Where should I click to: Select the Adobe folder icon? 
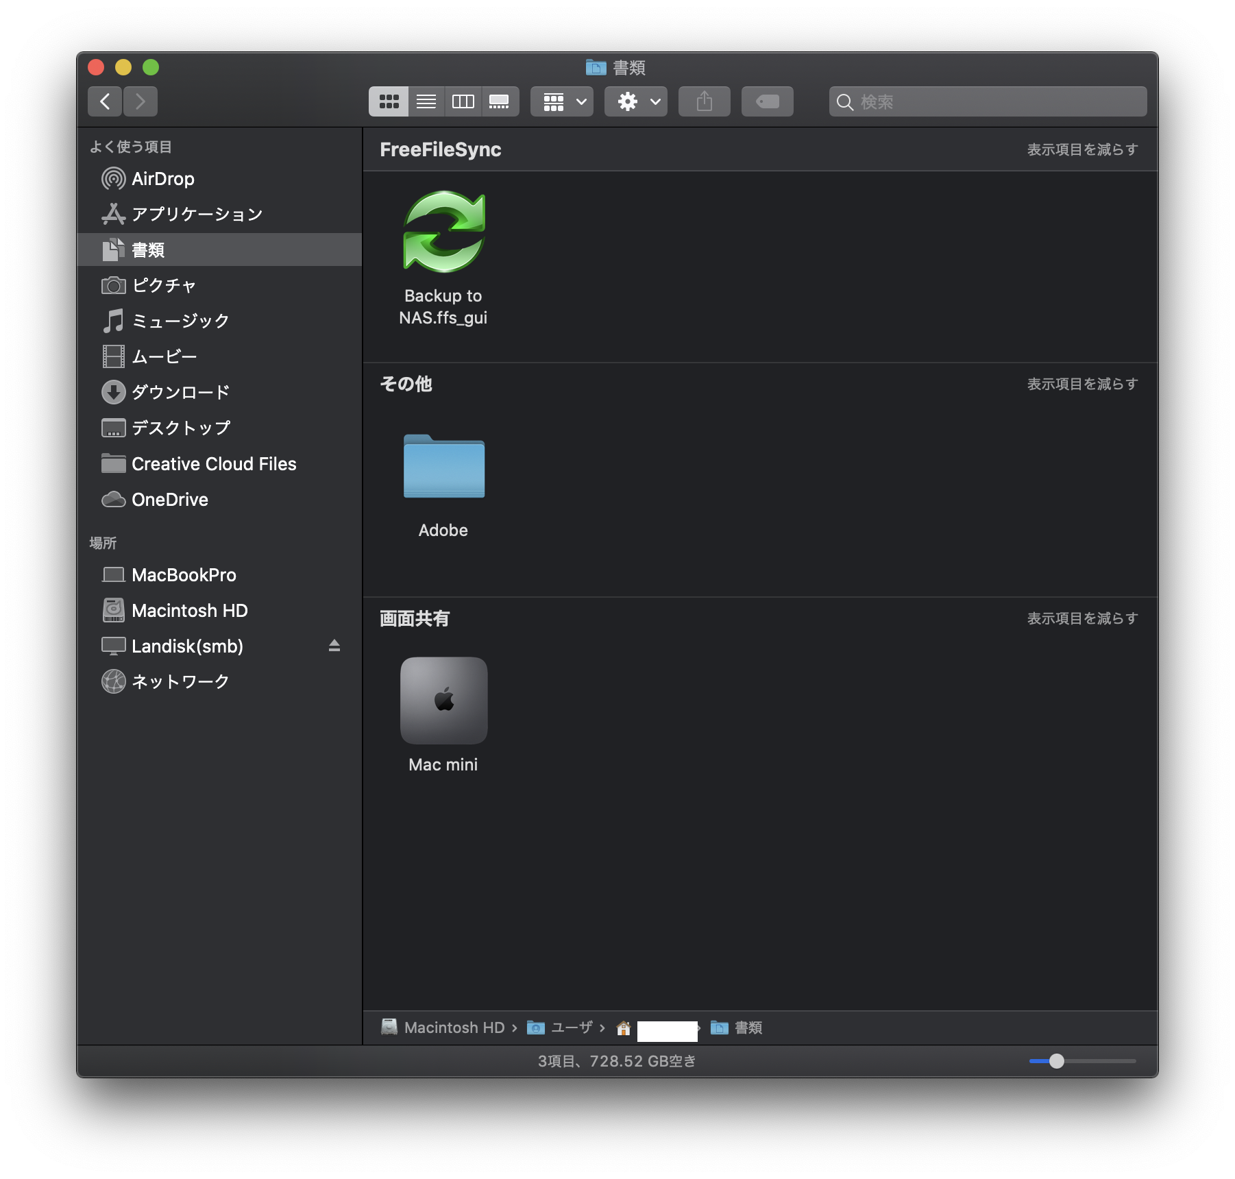[x=444, y=466]
